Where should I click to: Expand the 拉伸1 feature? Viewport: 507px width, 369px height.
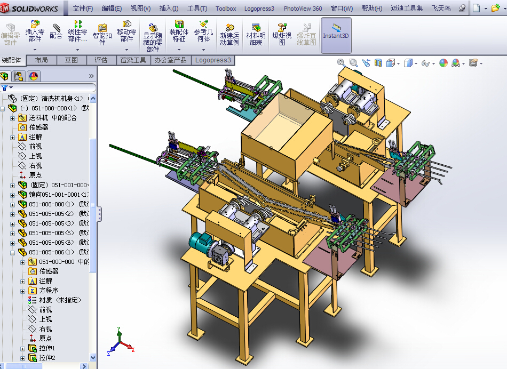pyautogui.click(x=22, y=349)
